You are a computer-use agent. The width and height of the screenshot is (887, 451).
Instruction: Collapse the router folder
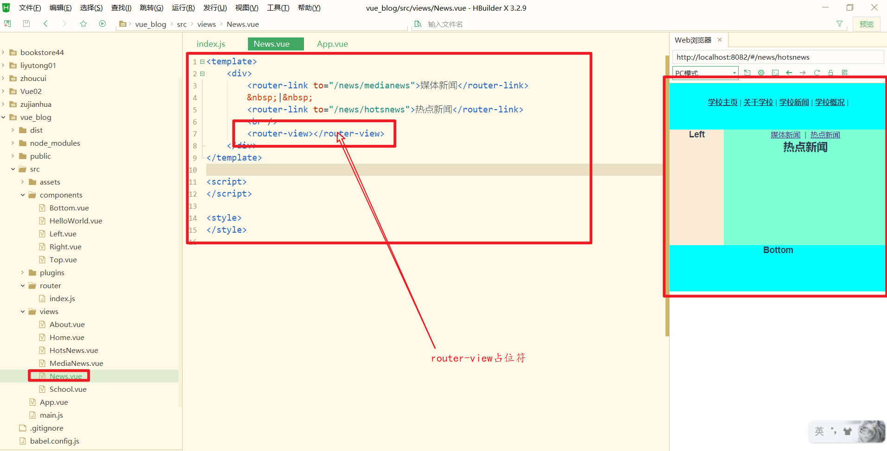point(23,285)
